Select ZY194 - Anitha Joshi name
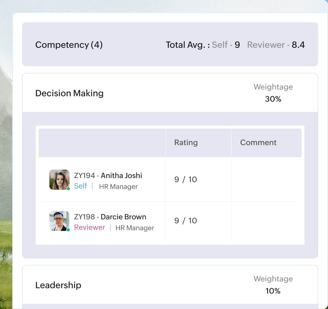The width and height of the screenshot is (328, 309). point(108,175)
